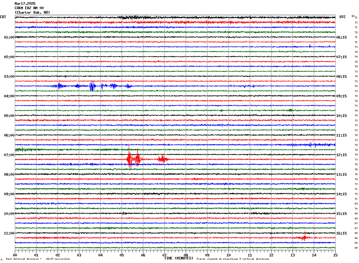The width and height of the screenshot is (359, 263).
Task: Click the DC value 77
Action: point(356,160)
